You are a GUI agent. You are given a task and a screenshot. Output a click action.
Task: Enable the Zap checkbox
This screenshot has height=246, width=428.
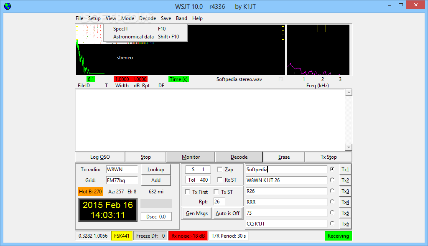coord(220,170)
